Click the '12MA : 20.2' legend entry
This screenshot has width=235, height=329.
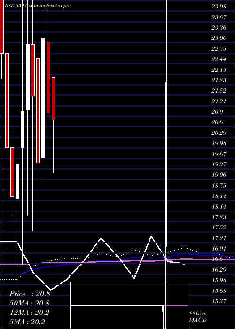coord(30,313)
